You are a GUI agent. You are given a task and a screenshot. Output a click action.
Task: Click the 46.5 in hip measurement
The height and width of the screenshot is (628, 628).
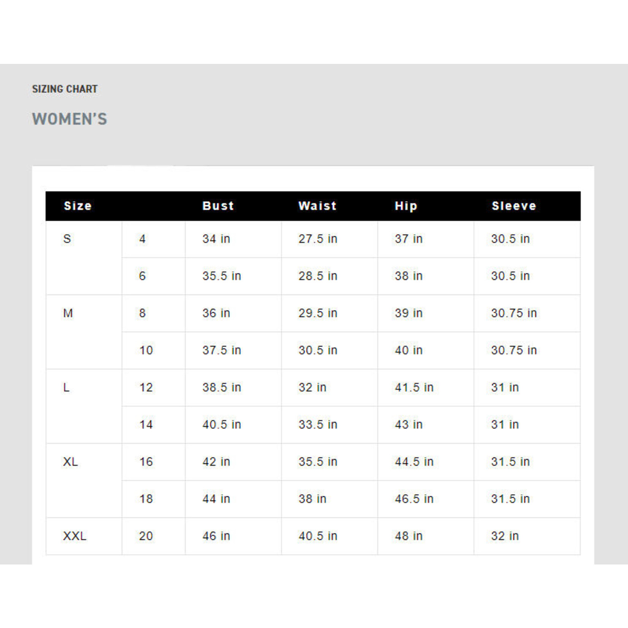pos(414,499)
